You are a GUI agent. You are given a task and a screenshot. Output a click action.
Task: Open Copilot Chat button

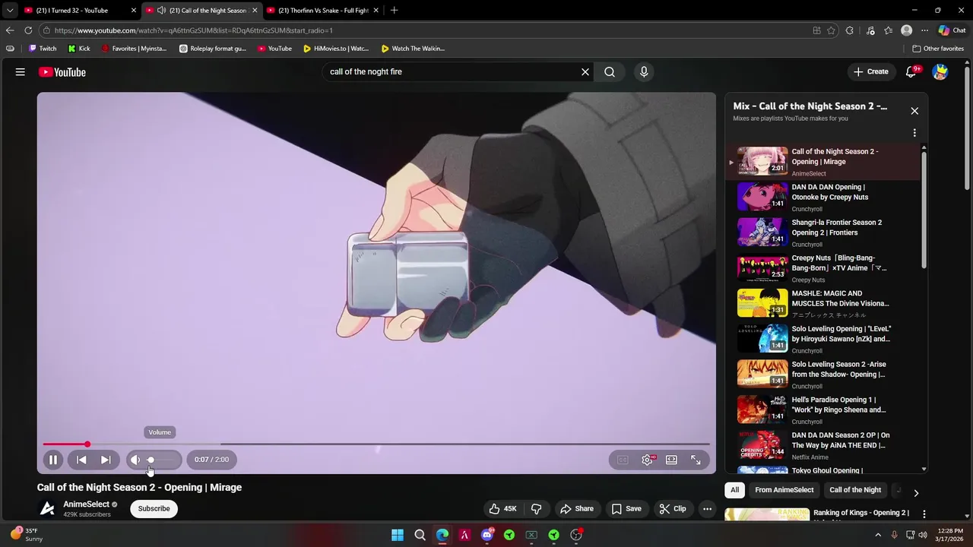pyautogui.click(x=952, y=30)
